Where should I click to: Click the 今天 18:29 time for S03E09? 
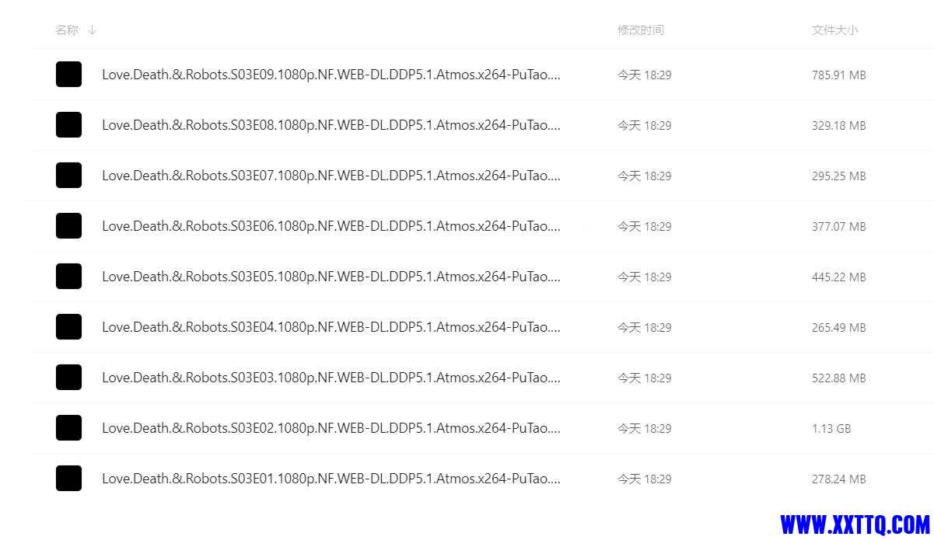tap(644, 75)
